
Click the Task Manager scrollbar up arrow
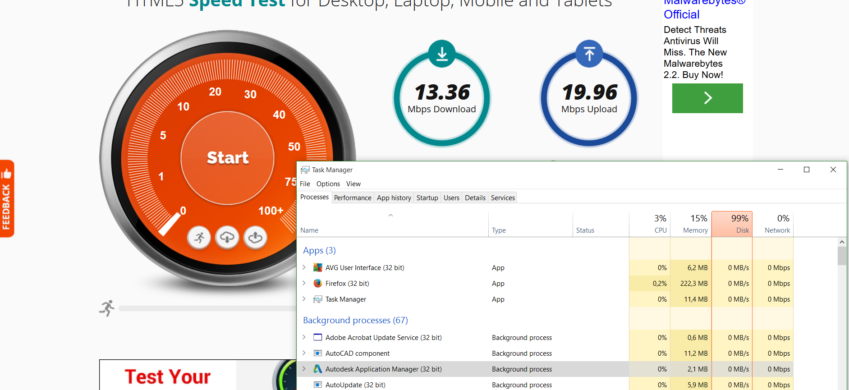tap(842, 242)
